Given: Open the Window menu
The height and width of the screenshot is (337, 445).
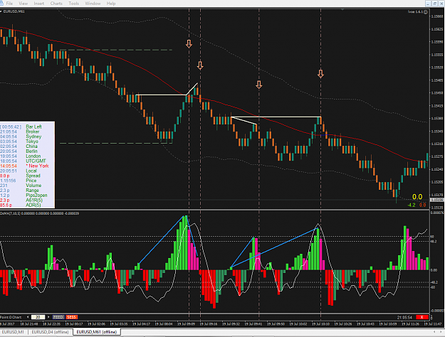Looking at the screenshot, I should pos(93,4).
